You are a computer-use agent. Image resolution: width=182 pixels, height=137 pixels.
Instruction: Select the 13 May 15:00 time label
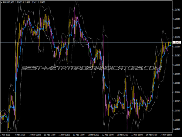[137, 135]
